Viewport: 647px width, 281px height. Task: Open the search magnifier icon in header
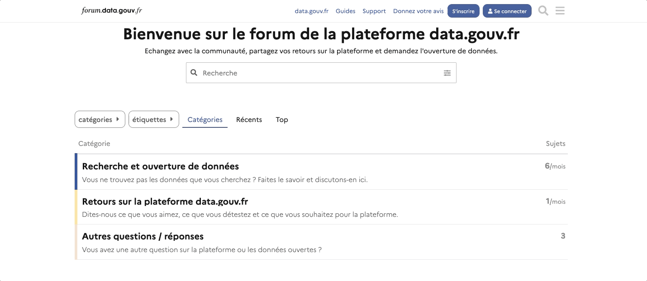point(543,10)
